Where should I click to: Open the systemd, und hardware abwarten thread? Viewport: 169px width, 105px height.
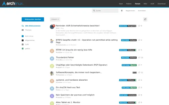(x=72, y=80)
